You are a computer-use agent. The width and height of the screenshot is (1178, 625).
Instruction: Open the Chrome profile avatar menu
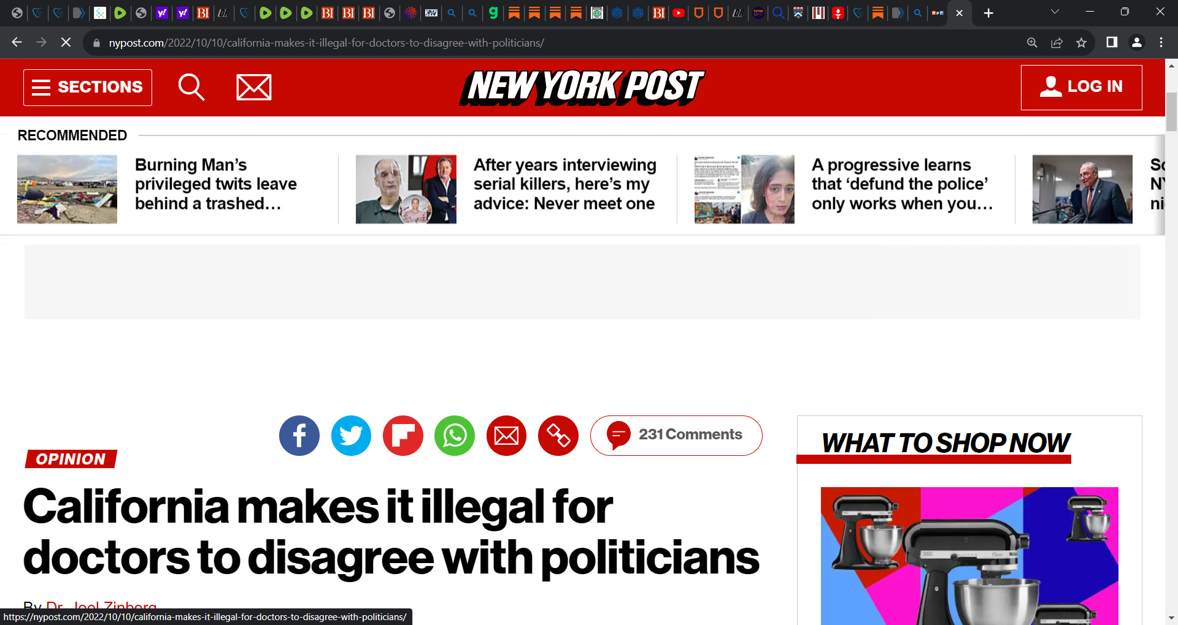click(x=1136, y=42)
